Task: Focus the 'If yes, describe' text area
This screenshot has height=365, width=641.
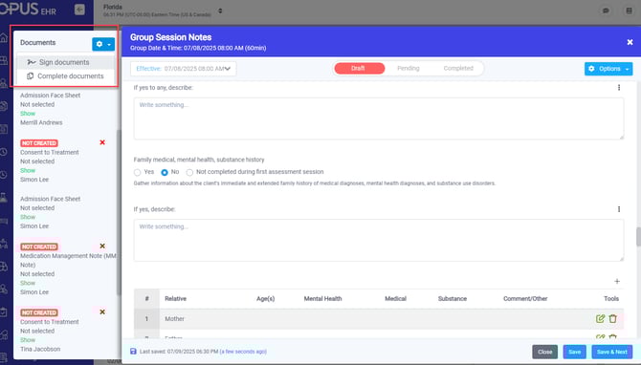Action: pos(379,240)
